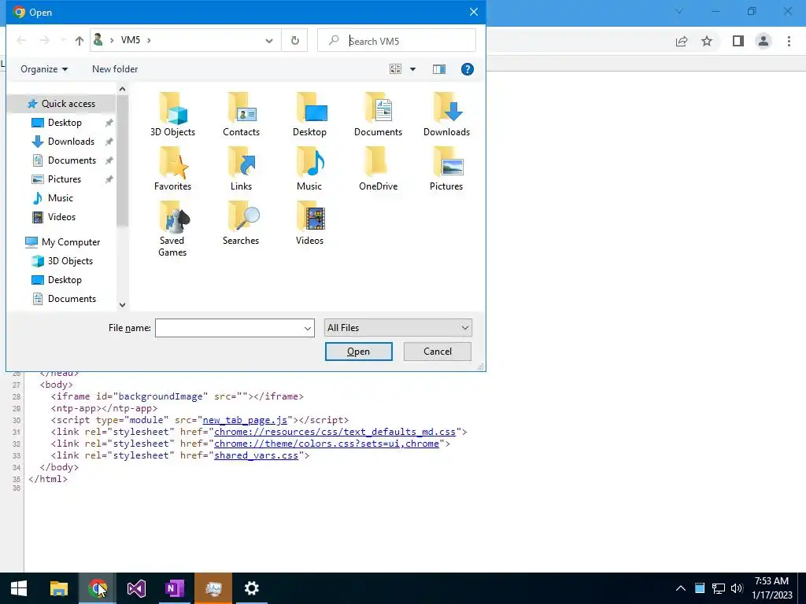
Task: Select 3D Objects under My Computer
Action: (x=70, y=261)
